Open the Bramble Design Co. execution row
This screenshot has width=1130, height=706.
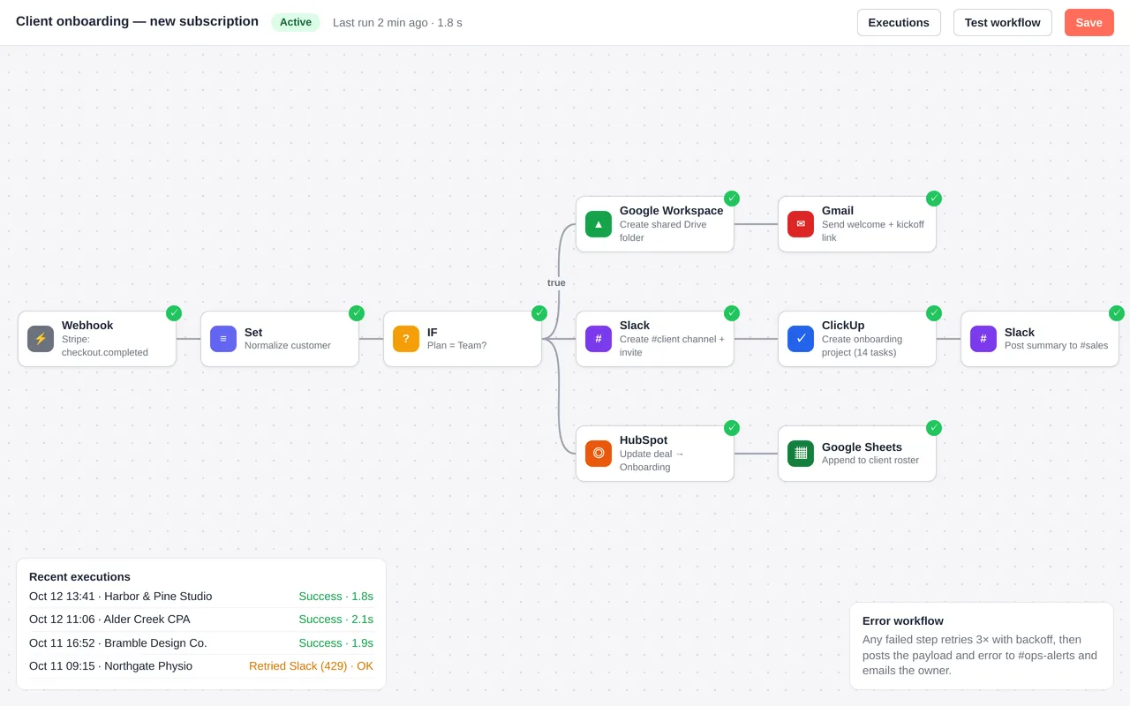point(201,643)
